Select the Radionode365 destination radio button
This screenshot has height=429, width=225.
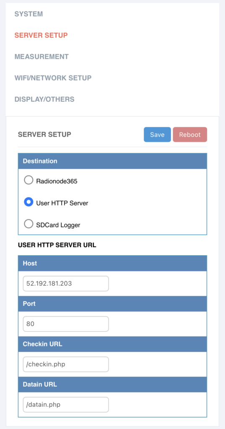28,180
